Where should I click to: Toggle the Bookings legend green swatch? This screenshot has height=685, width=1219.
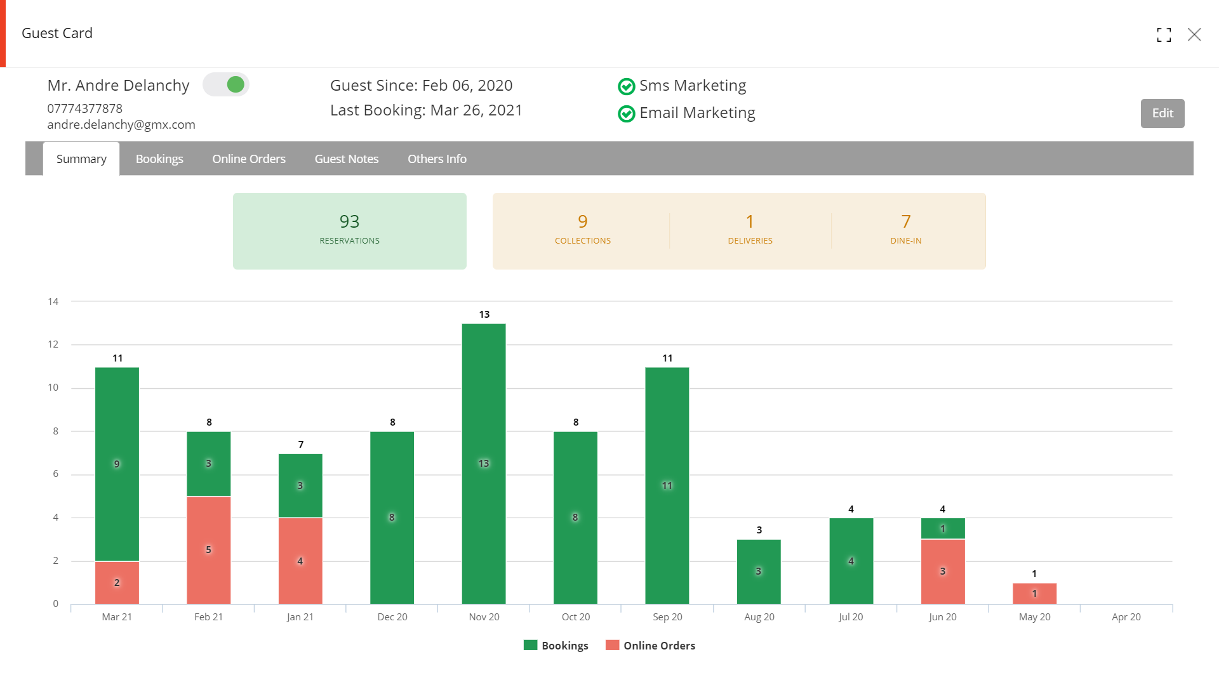pos(530,645)
